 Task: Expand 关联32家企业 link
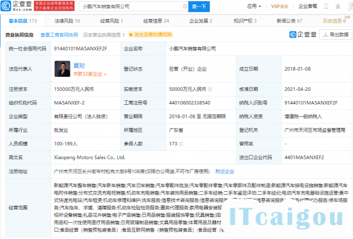(x=90, y=74)
